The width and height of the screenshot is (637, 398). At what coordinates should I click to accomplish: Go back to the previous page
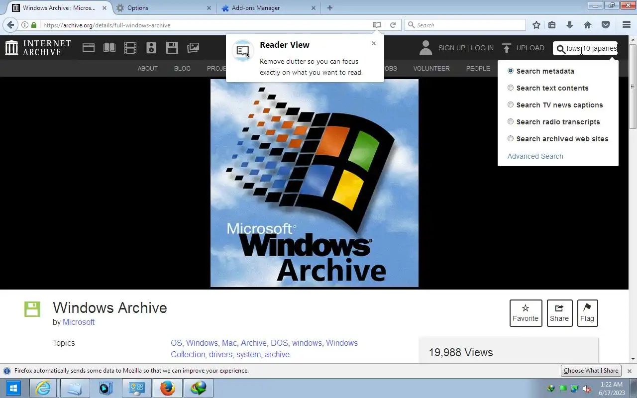pos(10,25)
